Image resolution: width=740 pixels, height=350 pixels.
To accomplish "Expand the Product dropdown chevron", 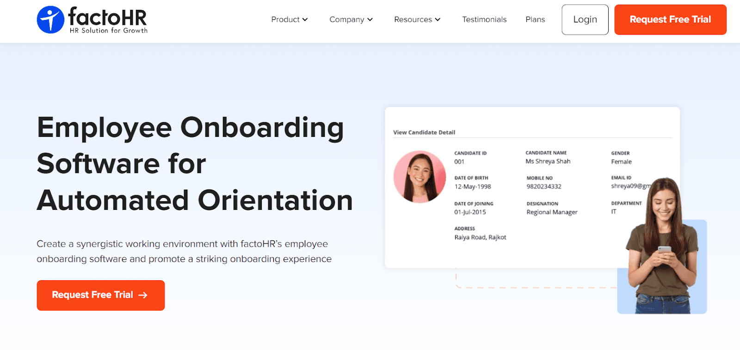I will (x=305, y=19).
